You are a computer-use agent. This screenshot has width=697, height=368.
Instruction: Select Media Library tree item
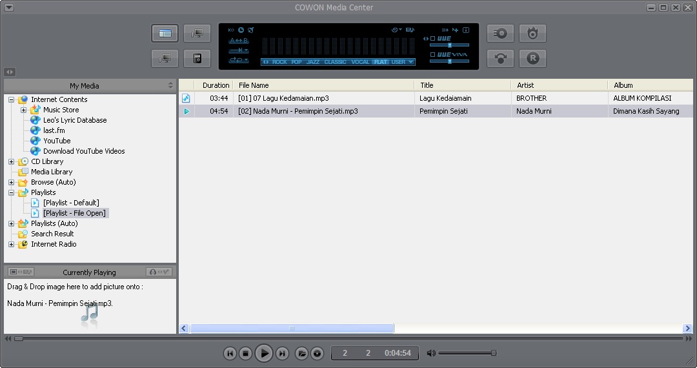(52, 172)
